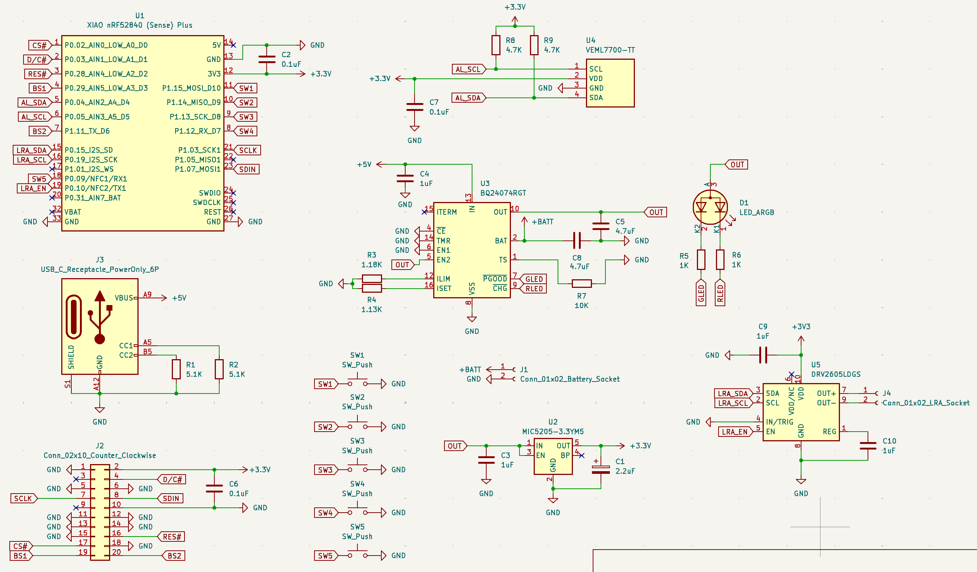This screenshot has width=977, height=572.
Task: Click the OUT label feeding U2 IN
Action: 456,446
